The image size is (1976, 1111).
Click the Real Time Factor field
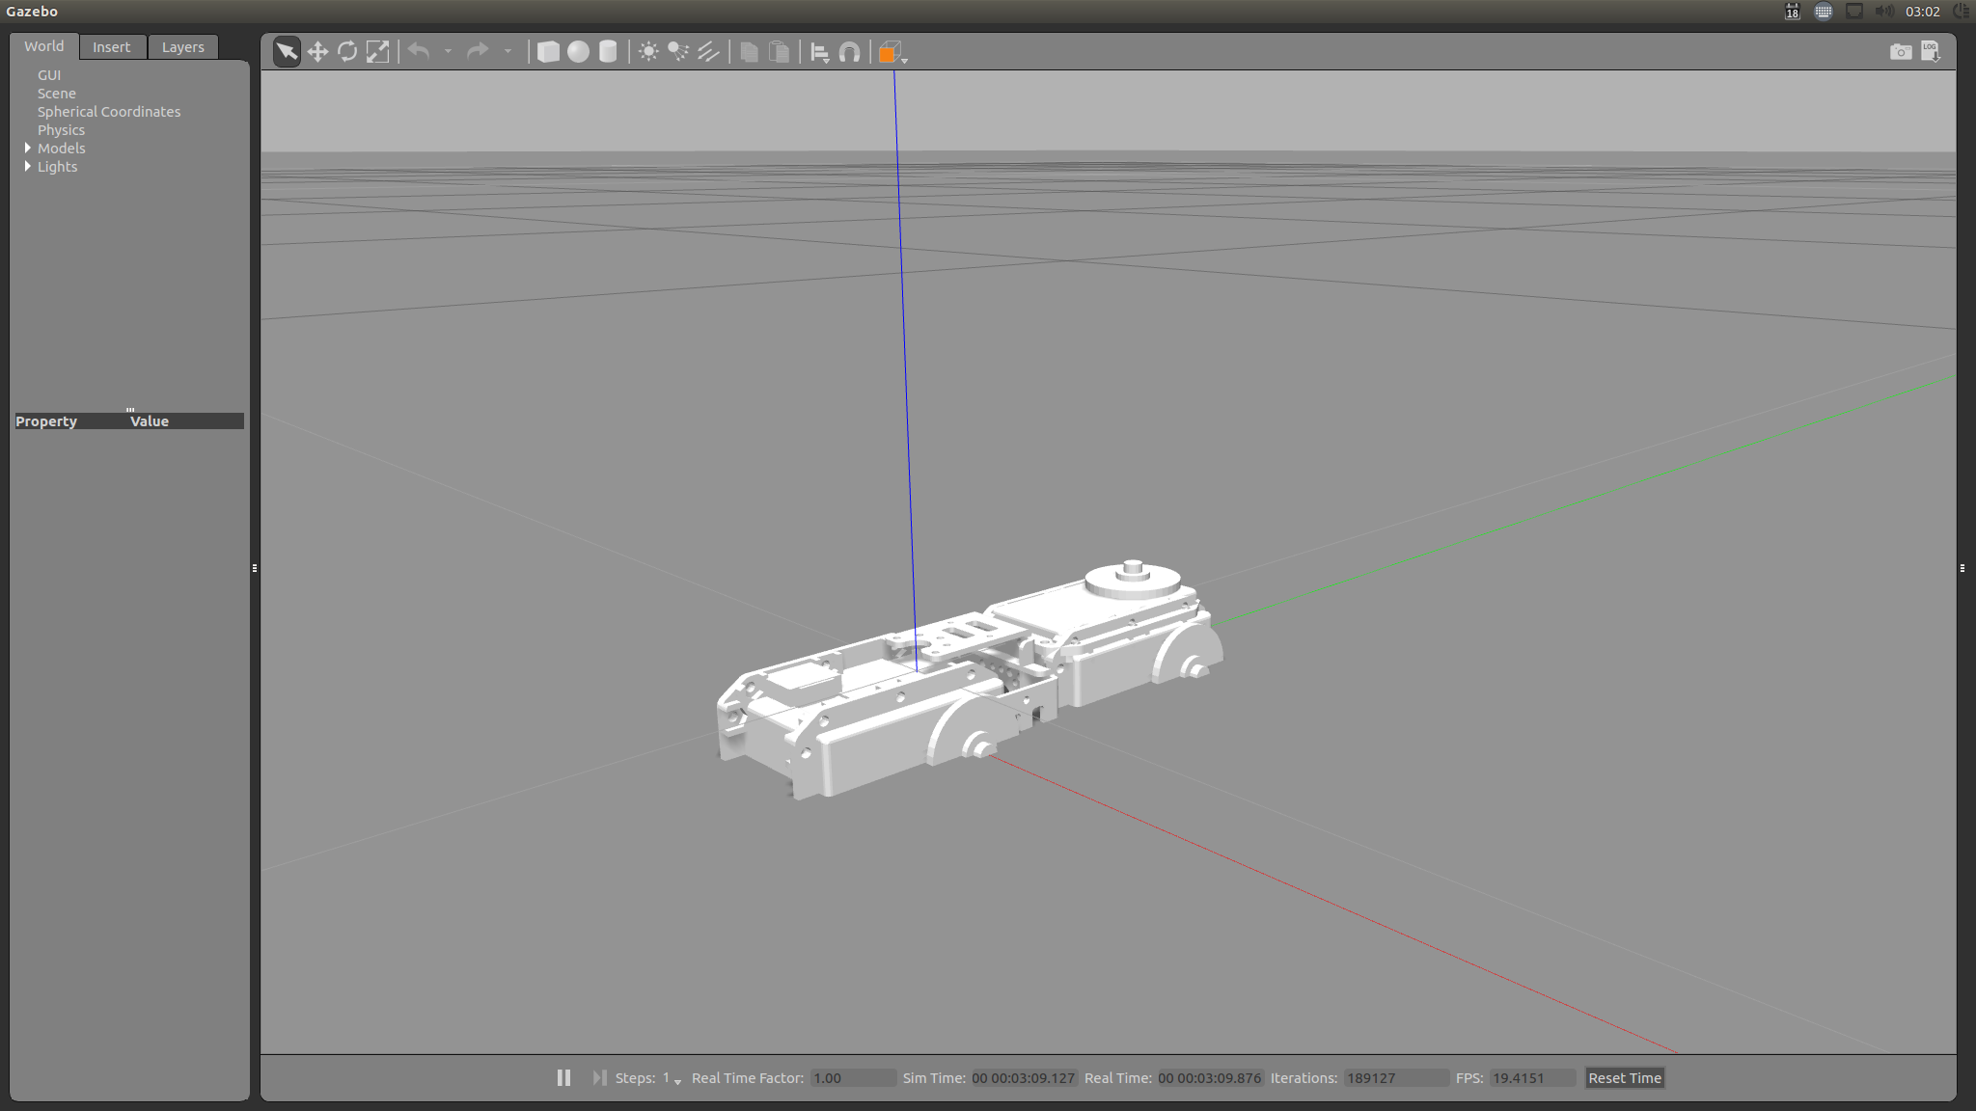click(853, 1078)
